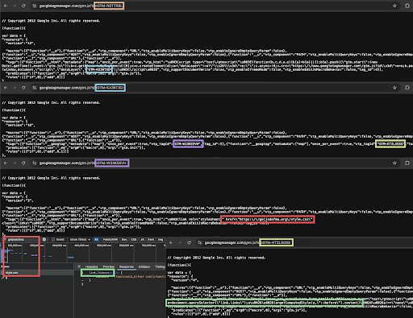Open the extensions icon in the second browser bar
413x318 pixels.
(x=407, y=88)
